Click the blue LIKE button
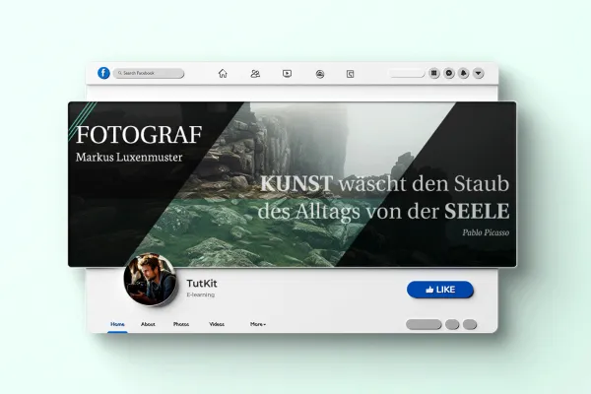The image size is (591, 394). point(440,290)
